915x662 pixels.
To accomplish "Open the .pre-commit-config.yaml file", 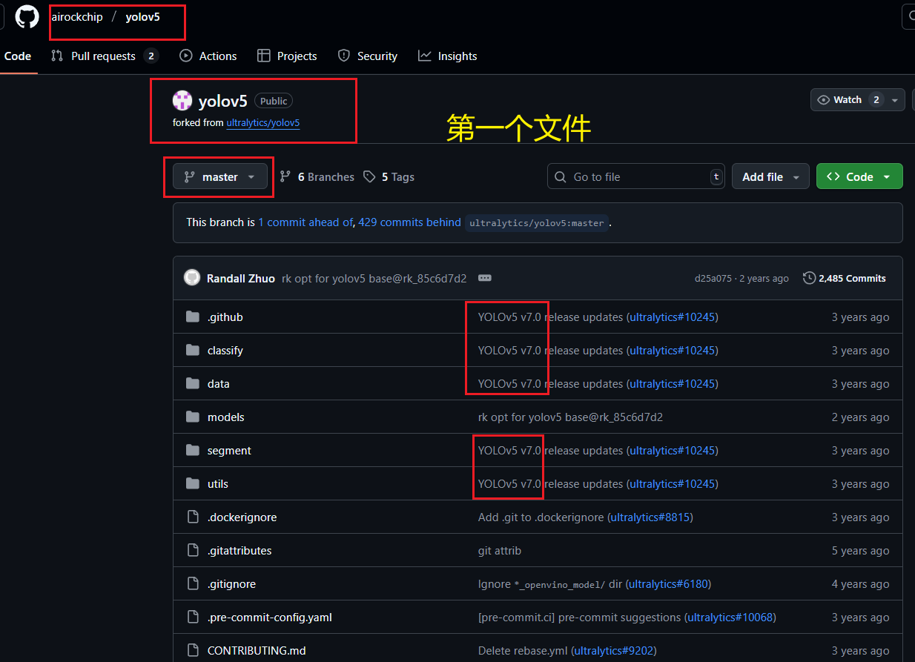I will pos(270,618).
